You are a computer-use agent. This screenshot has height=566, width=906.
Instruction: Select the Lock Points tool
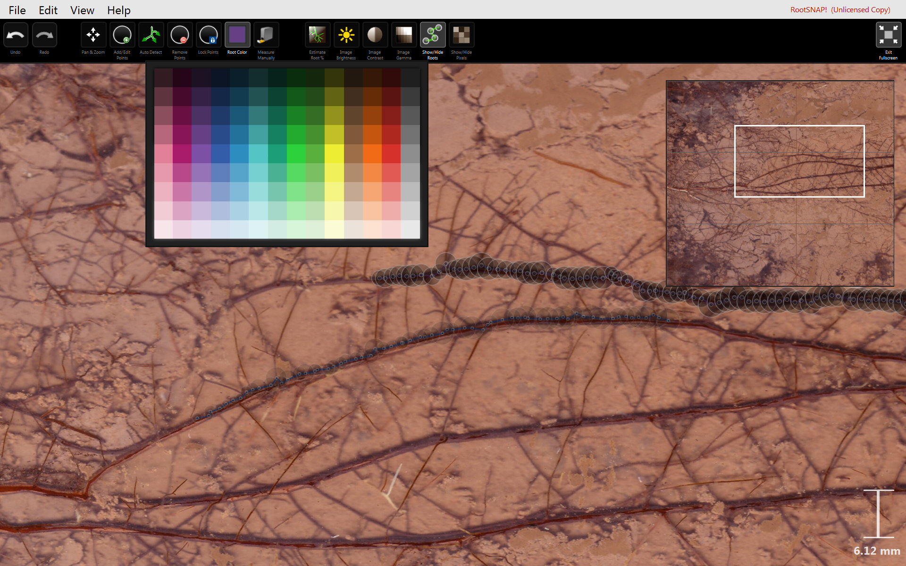pyautogui.click(x=208, y=35)
